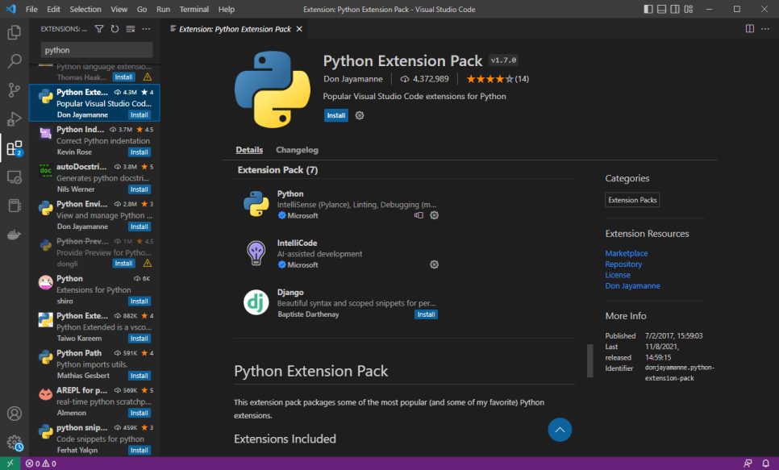Open the Terminal menu
The image size is (779, 470).
(194, 9)
